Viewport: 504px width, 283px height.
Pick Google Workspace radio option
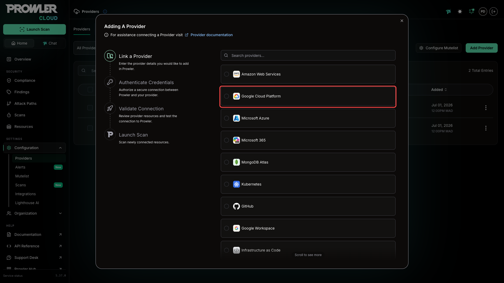(227, 228)
